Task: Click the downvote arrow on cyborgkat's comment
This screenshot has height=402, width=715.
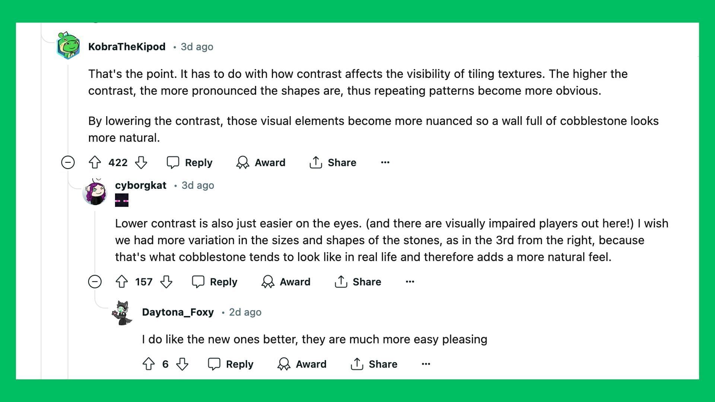Action: 167,282
